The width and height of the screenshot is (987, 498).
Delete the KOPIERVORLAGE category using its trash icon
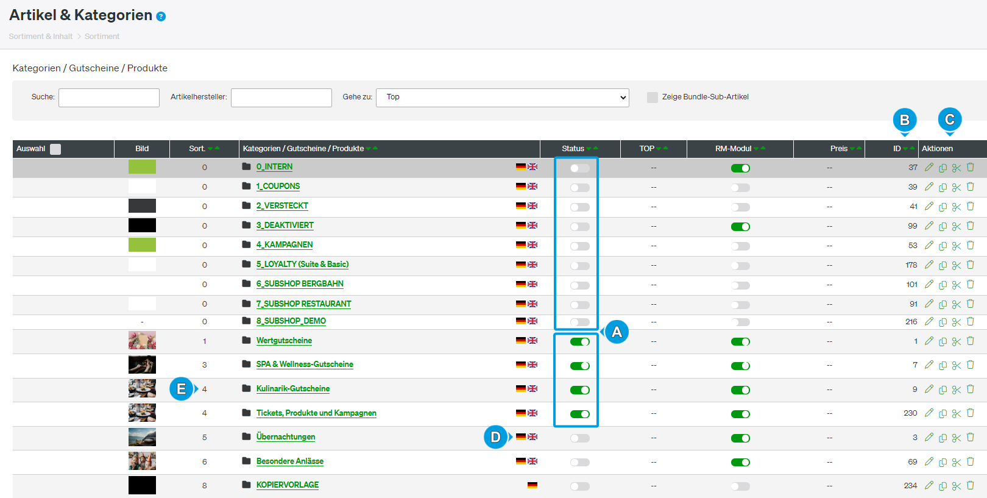tap(971, 486)
